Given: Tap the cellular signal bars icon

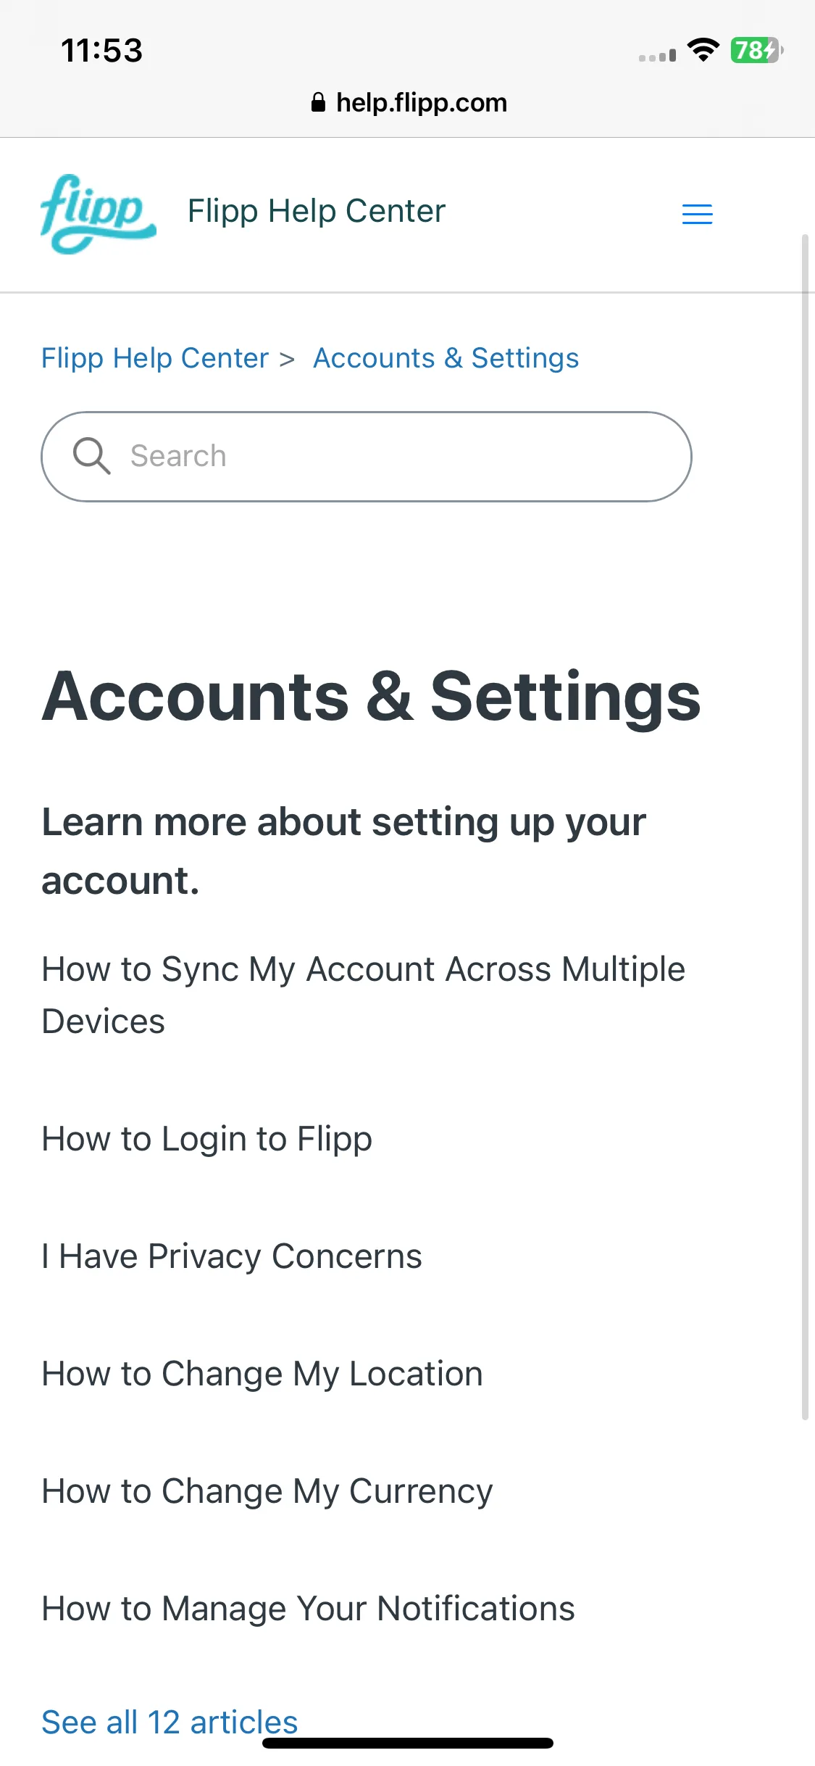Looking at the screenshot, I should (657, 55).
